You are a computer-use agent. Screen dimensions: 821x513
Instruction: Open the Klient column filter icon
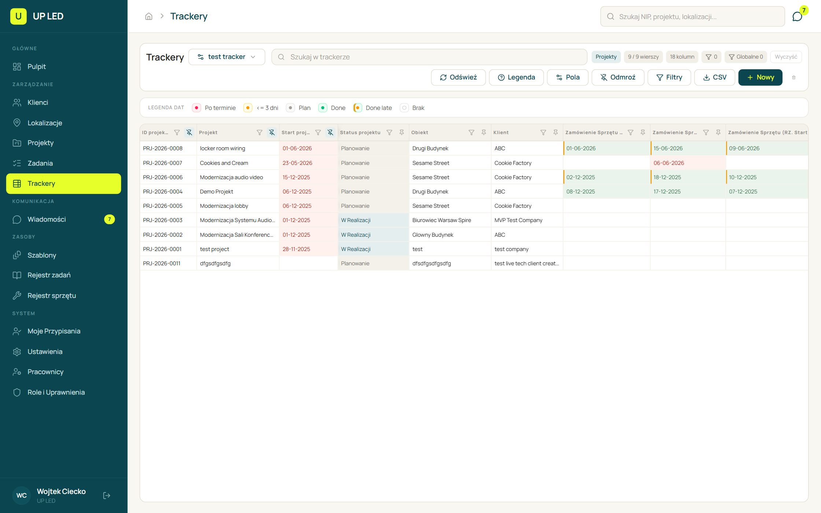[x=543, y=132]
